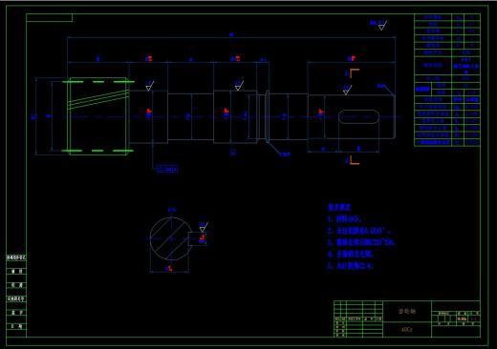497x349 pixels.
Task: Click the technical requirements heading text
Action: click(x=339, y=208)
